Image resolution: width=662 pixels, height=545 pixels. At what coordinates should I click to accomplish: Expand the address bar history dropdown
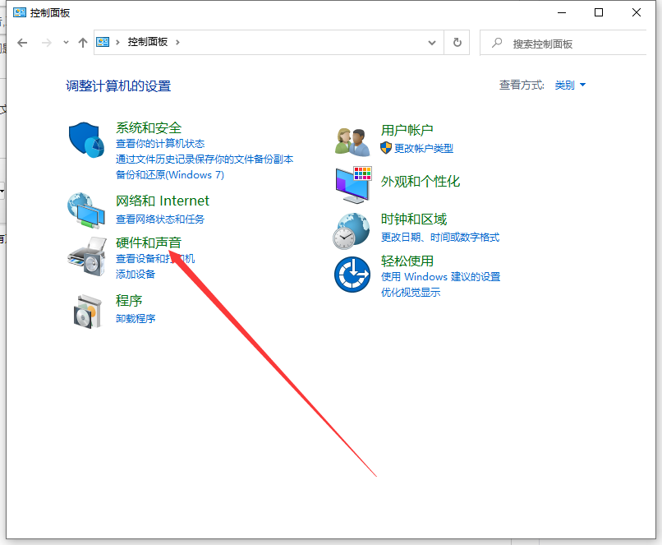click(431, 43)
